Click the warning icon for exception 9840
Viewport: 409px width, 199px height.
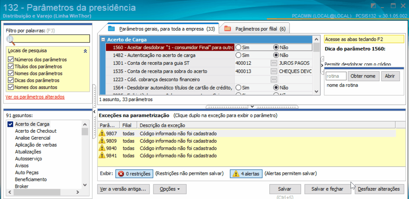tap(102, 148)
